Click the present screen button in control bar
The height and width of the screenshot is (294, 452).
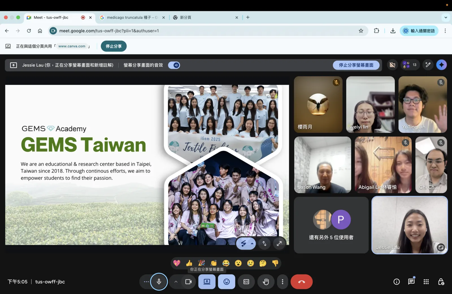[x=207, y=282]
